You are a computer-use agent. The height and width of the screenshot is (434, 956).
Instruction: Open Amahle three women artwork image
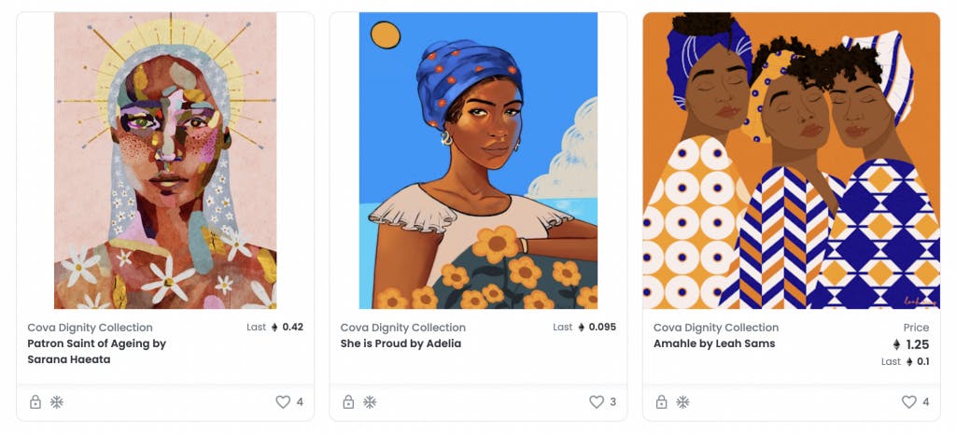791,161
